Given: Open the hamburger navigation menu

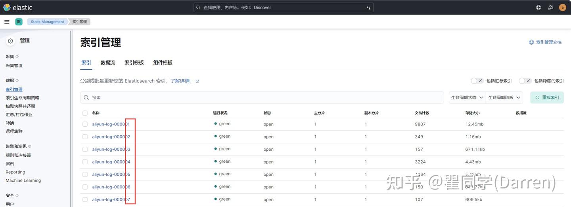Looking at the screenshot, I should [7, 22].
